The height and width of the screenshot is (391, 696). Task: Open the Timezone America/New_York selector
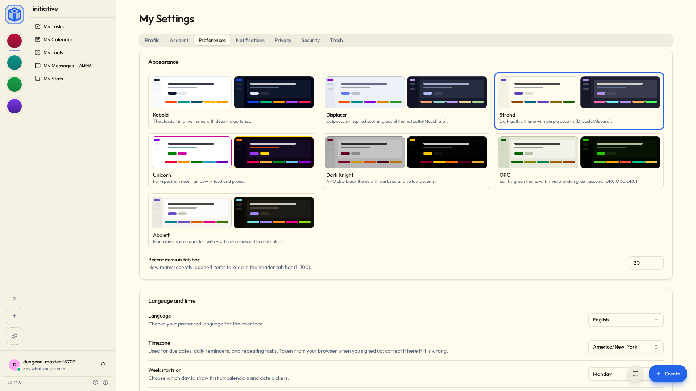tap(626, 347)
